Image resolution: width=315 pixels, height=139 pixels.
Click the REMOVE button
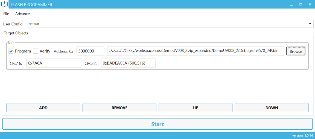tap(119, 108)
